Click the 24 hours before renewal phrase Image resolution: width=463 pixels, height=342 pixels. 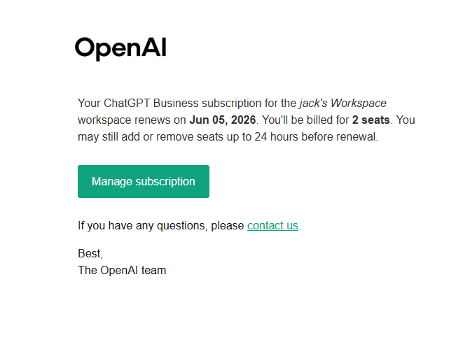(x=316, y=137)
